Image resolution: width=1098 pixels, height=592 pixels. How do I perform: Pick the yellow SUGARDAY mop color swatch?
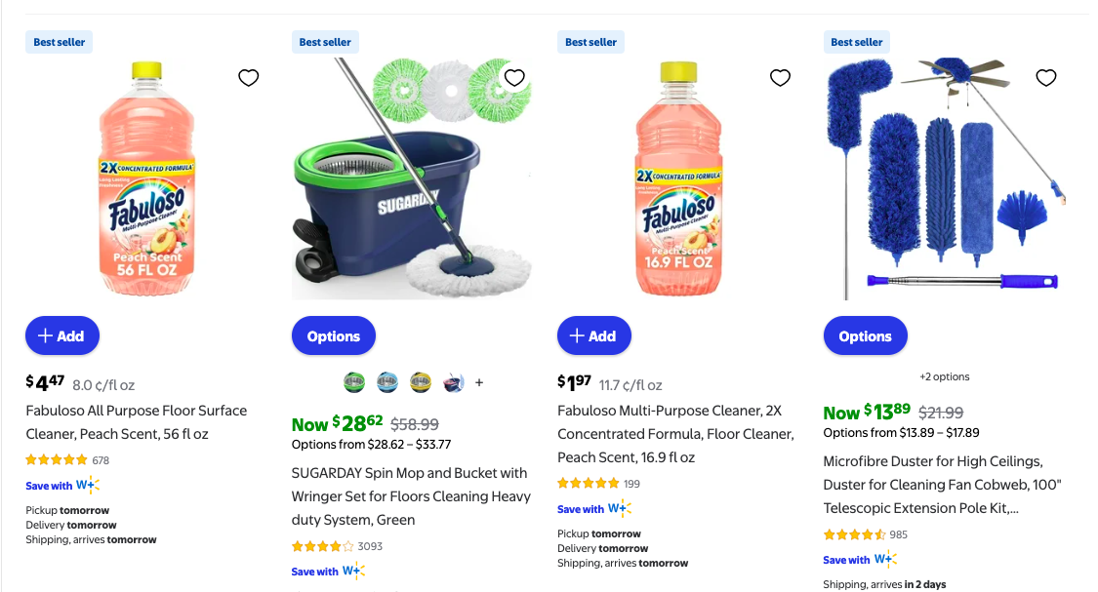421,382
